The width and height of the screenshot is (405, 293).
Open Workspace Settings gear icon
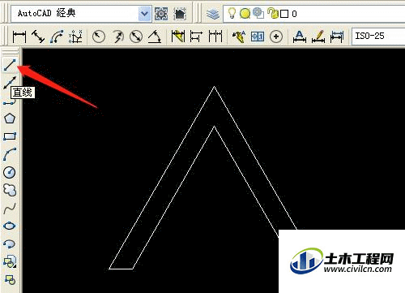(161, 14)
